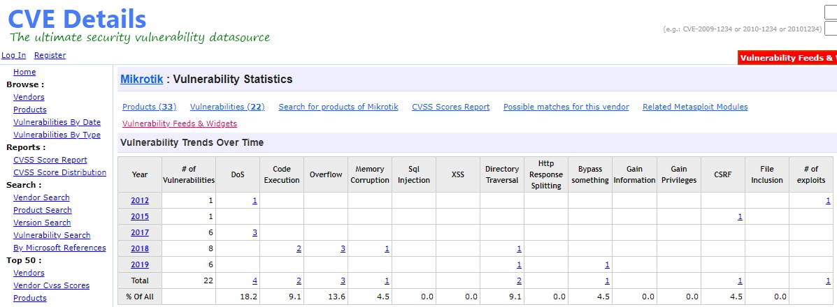837x307 pixels.
Task: Click Total Directory Traversal count 2
Action: point(519,280)
